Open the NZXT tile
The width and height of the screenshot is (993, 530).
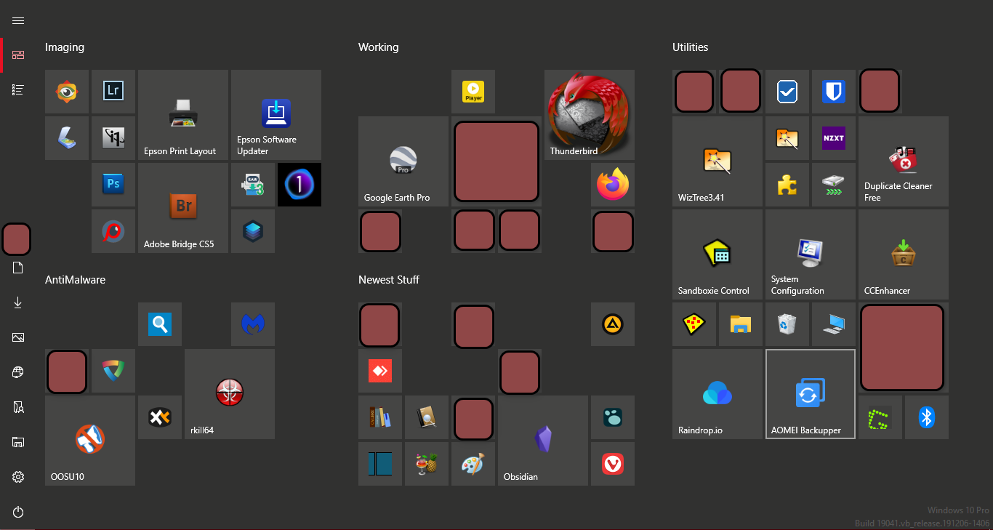coord(834,138)
